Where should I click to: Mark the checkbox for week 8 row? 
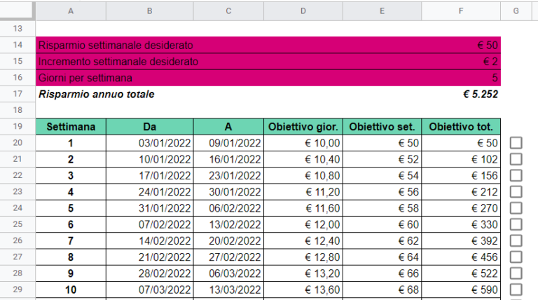516,257
